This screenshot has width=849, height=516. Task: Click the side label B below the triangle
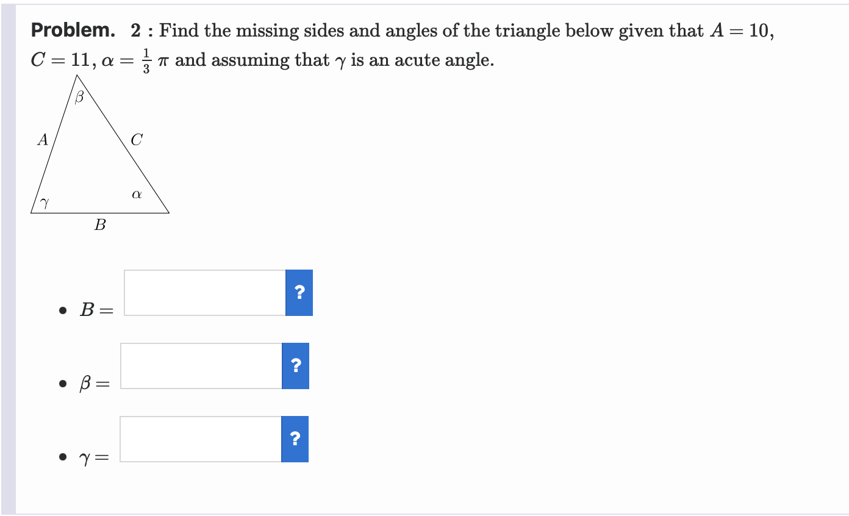click(99, 224)
